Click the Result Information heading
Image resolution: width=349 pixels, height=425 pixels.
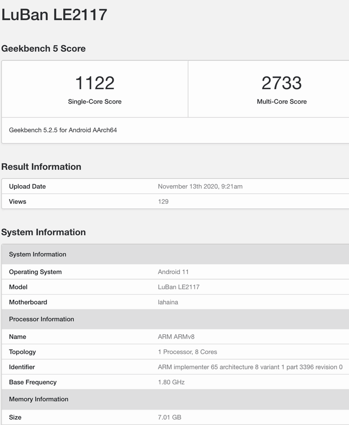pos(41,167)
